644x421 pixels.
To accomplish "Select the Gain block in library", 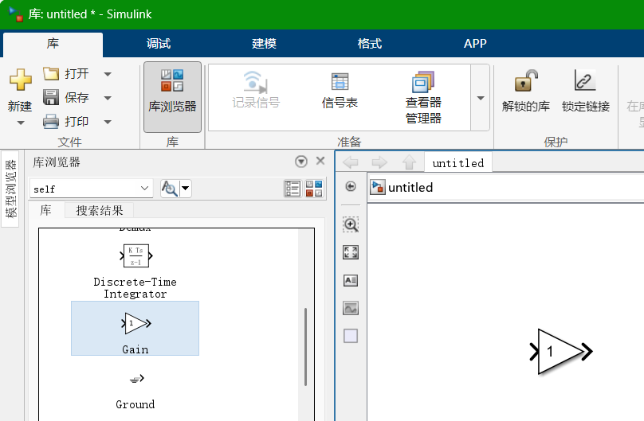I will pos(135,329).
